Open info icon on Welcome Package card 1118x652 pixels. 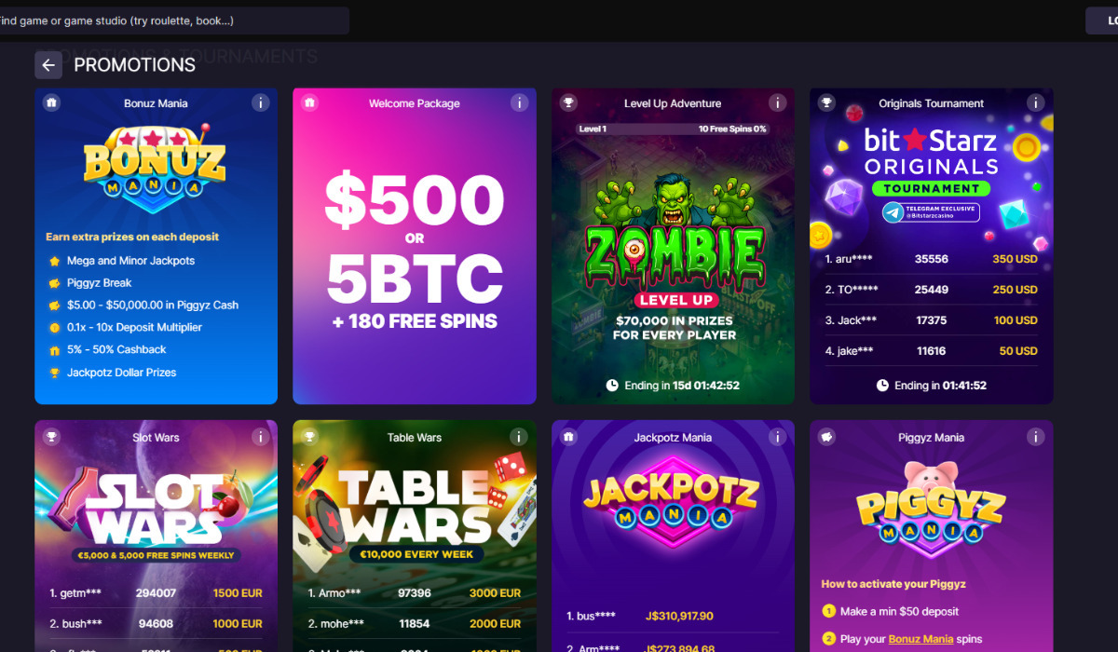click(x=519, y=103)
